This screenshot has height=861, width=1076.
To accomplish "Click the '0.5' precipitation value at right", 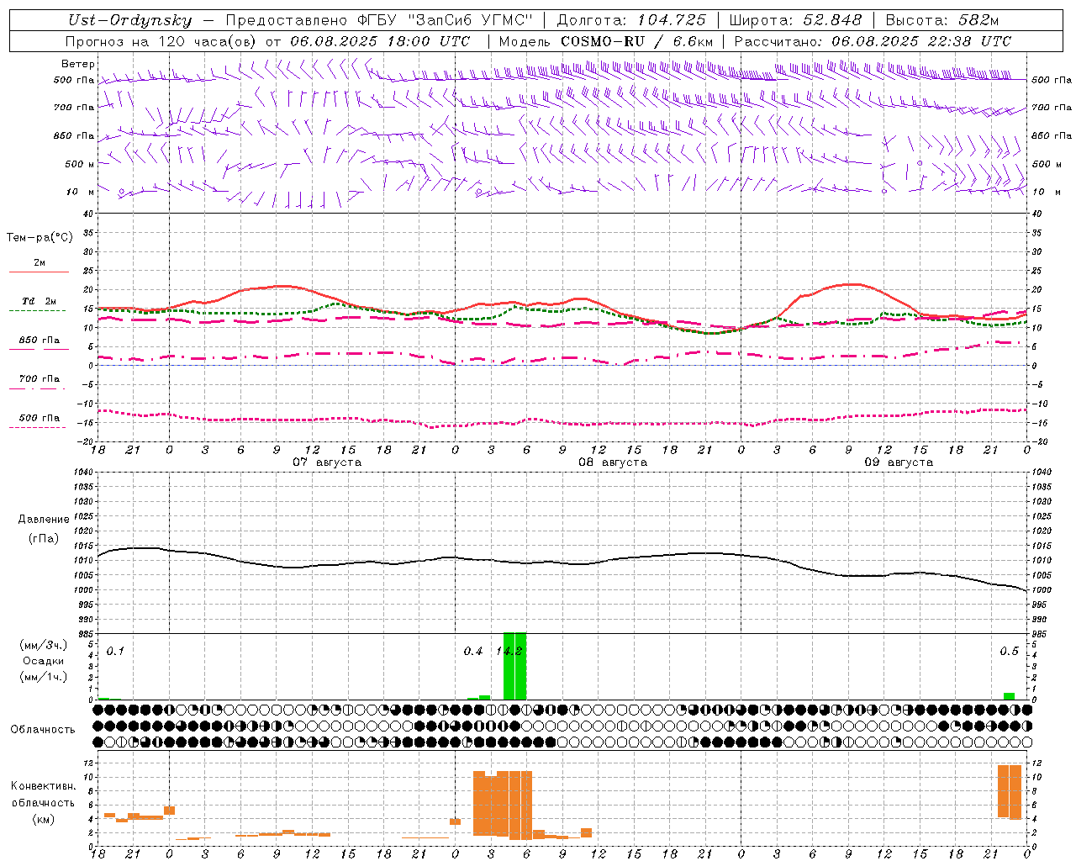I will [x=1009, y=651].
